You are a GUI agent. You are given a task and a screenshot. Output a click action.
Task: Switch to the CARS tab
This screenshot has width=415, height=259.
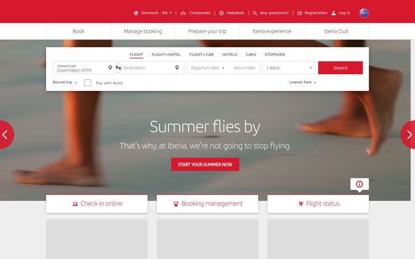click(251, 55)
